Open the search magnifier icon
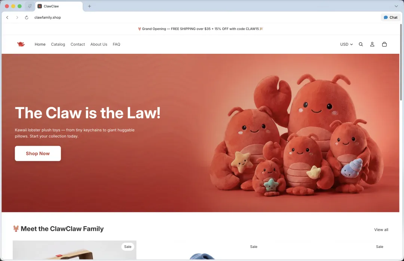 [361, 44]
